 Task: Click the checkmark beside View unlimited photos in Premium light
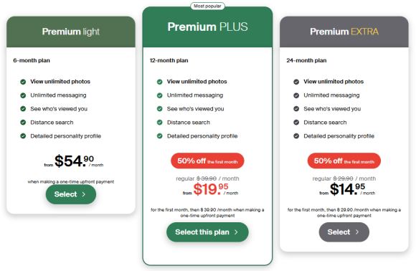click(x=23, y=82)
